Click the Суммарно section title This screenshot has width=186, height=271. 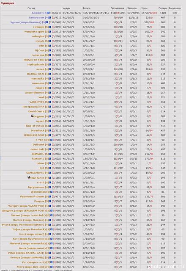[x=7, y=3]
